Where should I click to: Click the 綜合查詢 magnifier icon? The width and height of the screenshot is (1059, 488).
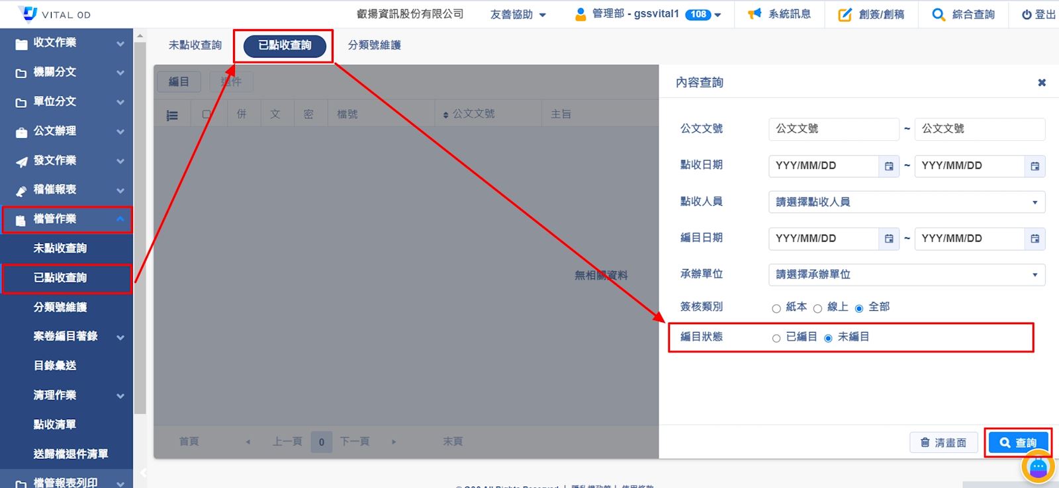(x=939, y=15)
